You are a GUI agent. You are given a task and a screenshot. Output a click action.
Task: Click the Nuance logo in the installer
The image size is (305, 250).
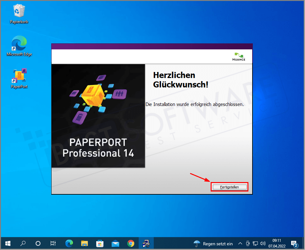pos(239,57)
